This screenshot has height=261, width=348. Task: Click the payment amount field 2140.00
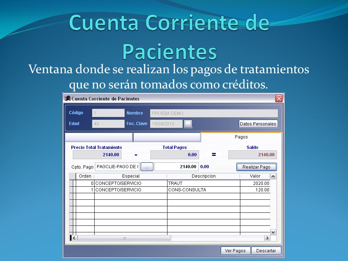[x=177, y=167]
